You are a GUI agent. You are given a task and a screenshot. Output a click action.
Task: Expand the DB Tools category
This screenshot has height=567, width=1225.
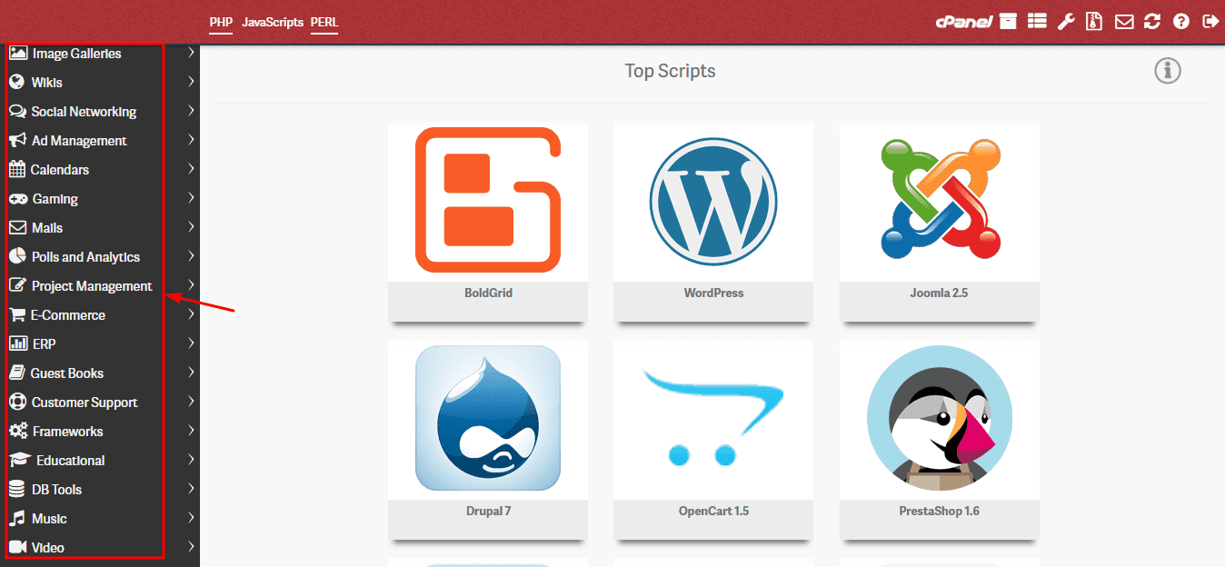(x=56, y=490)
